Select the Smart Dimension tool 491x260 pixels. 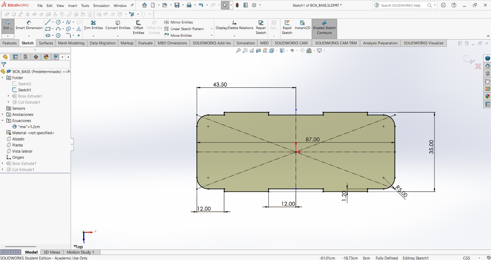pos(29,25)
